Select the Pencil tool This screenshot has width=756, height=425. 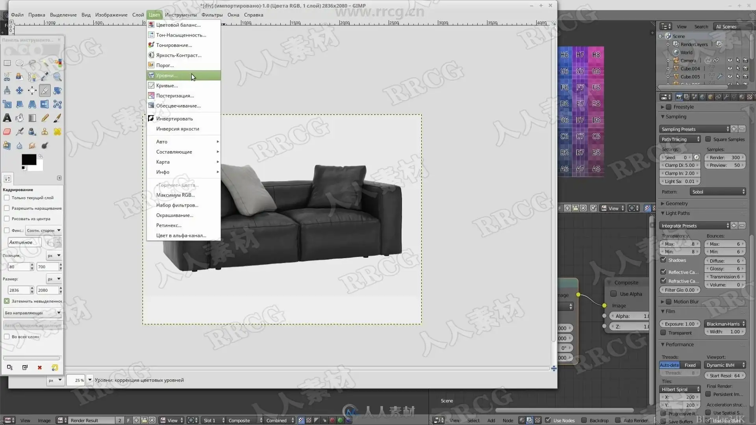(x=45, y=118)
